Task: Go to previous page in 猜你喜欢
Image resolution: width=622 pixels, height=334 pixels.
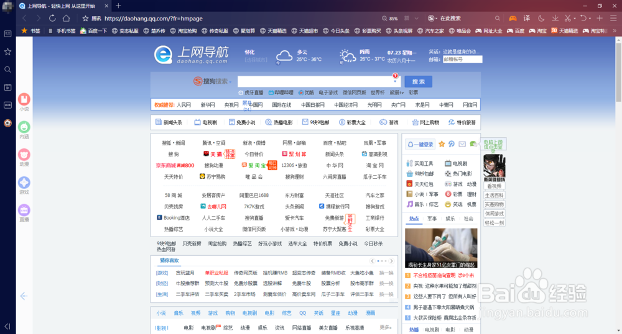Action: 372,261
